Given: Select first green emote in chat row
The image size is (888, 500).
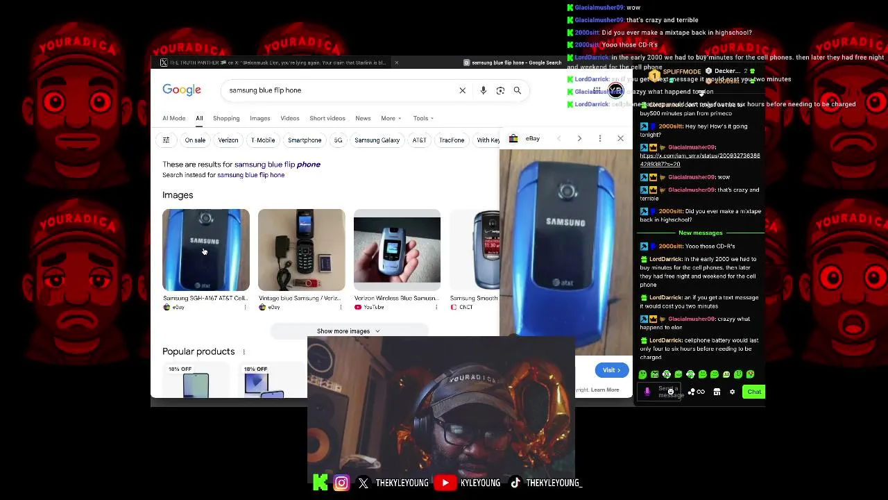Looking at the screenshot, I should pyautogui.click(x=642, y=374).
